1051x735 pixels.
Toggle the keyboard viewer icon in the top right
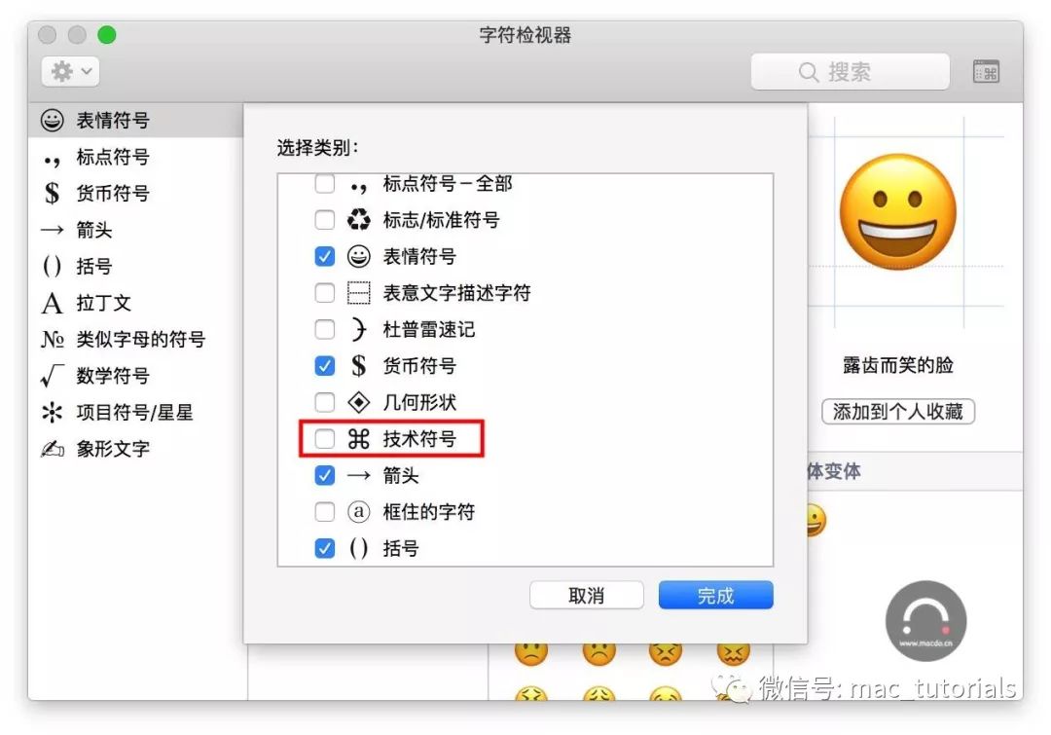point(986,72)
